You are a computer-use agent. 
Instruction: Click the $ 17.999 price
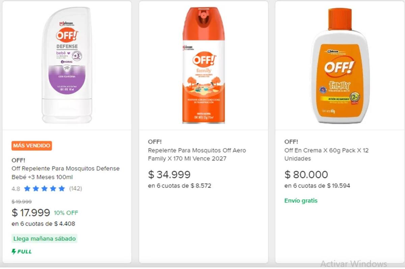pos(31,213)
